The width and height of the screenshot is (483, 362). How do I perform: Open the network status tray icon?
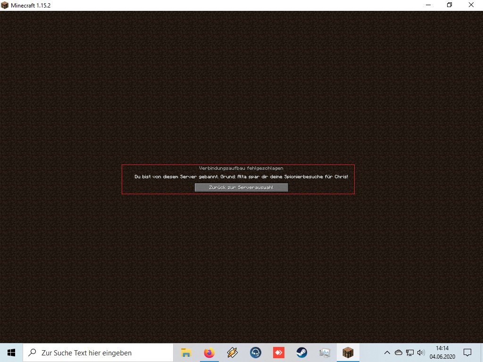coord(410,353)
